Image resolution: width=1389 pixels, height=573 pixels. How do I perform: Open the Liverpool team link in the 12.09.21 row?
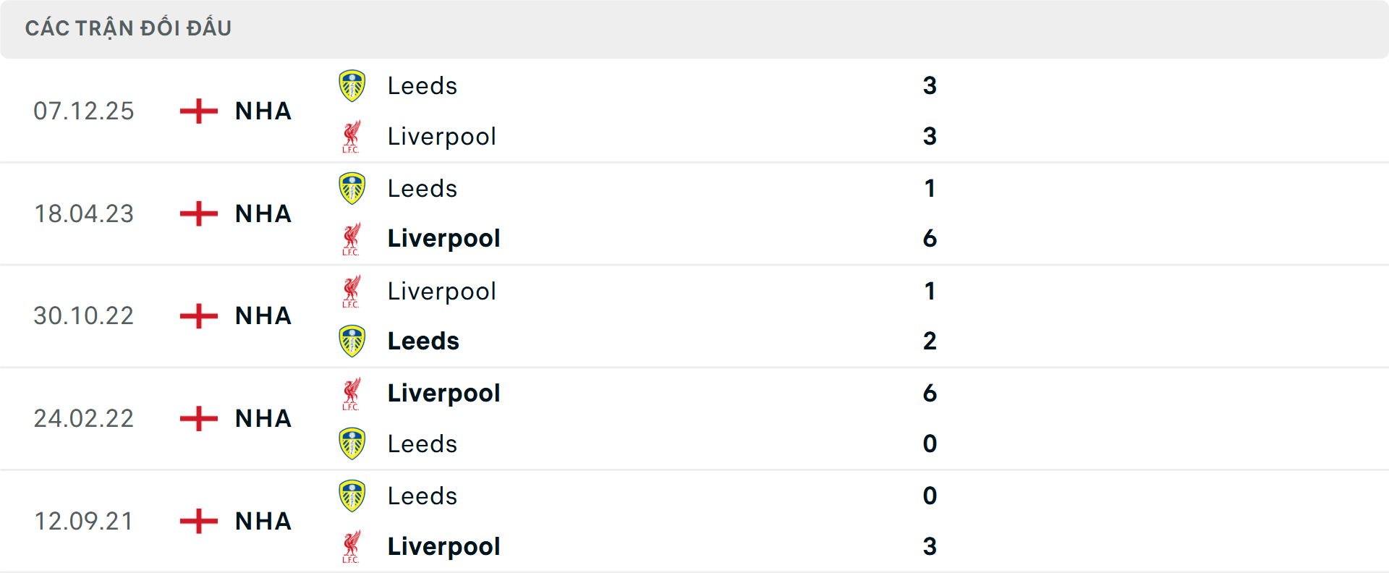tap(443, 546)
